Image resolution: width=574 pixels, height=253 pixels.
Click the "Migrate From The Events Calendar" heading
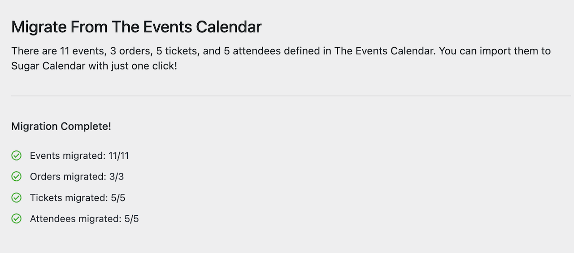click(136, 27)
